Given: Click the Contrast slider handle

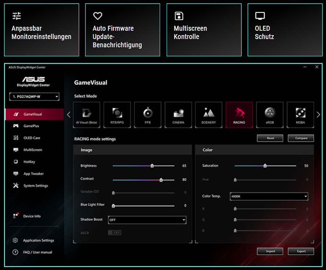Looking at the screenshot, I should pyautogui.click(x=161, y=180).
